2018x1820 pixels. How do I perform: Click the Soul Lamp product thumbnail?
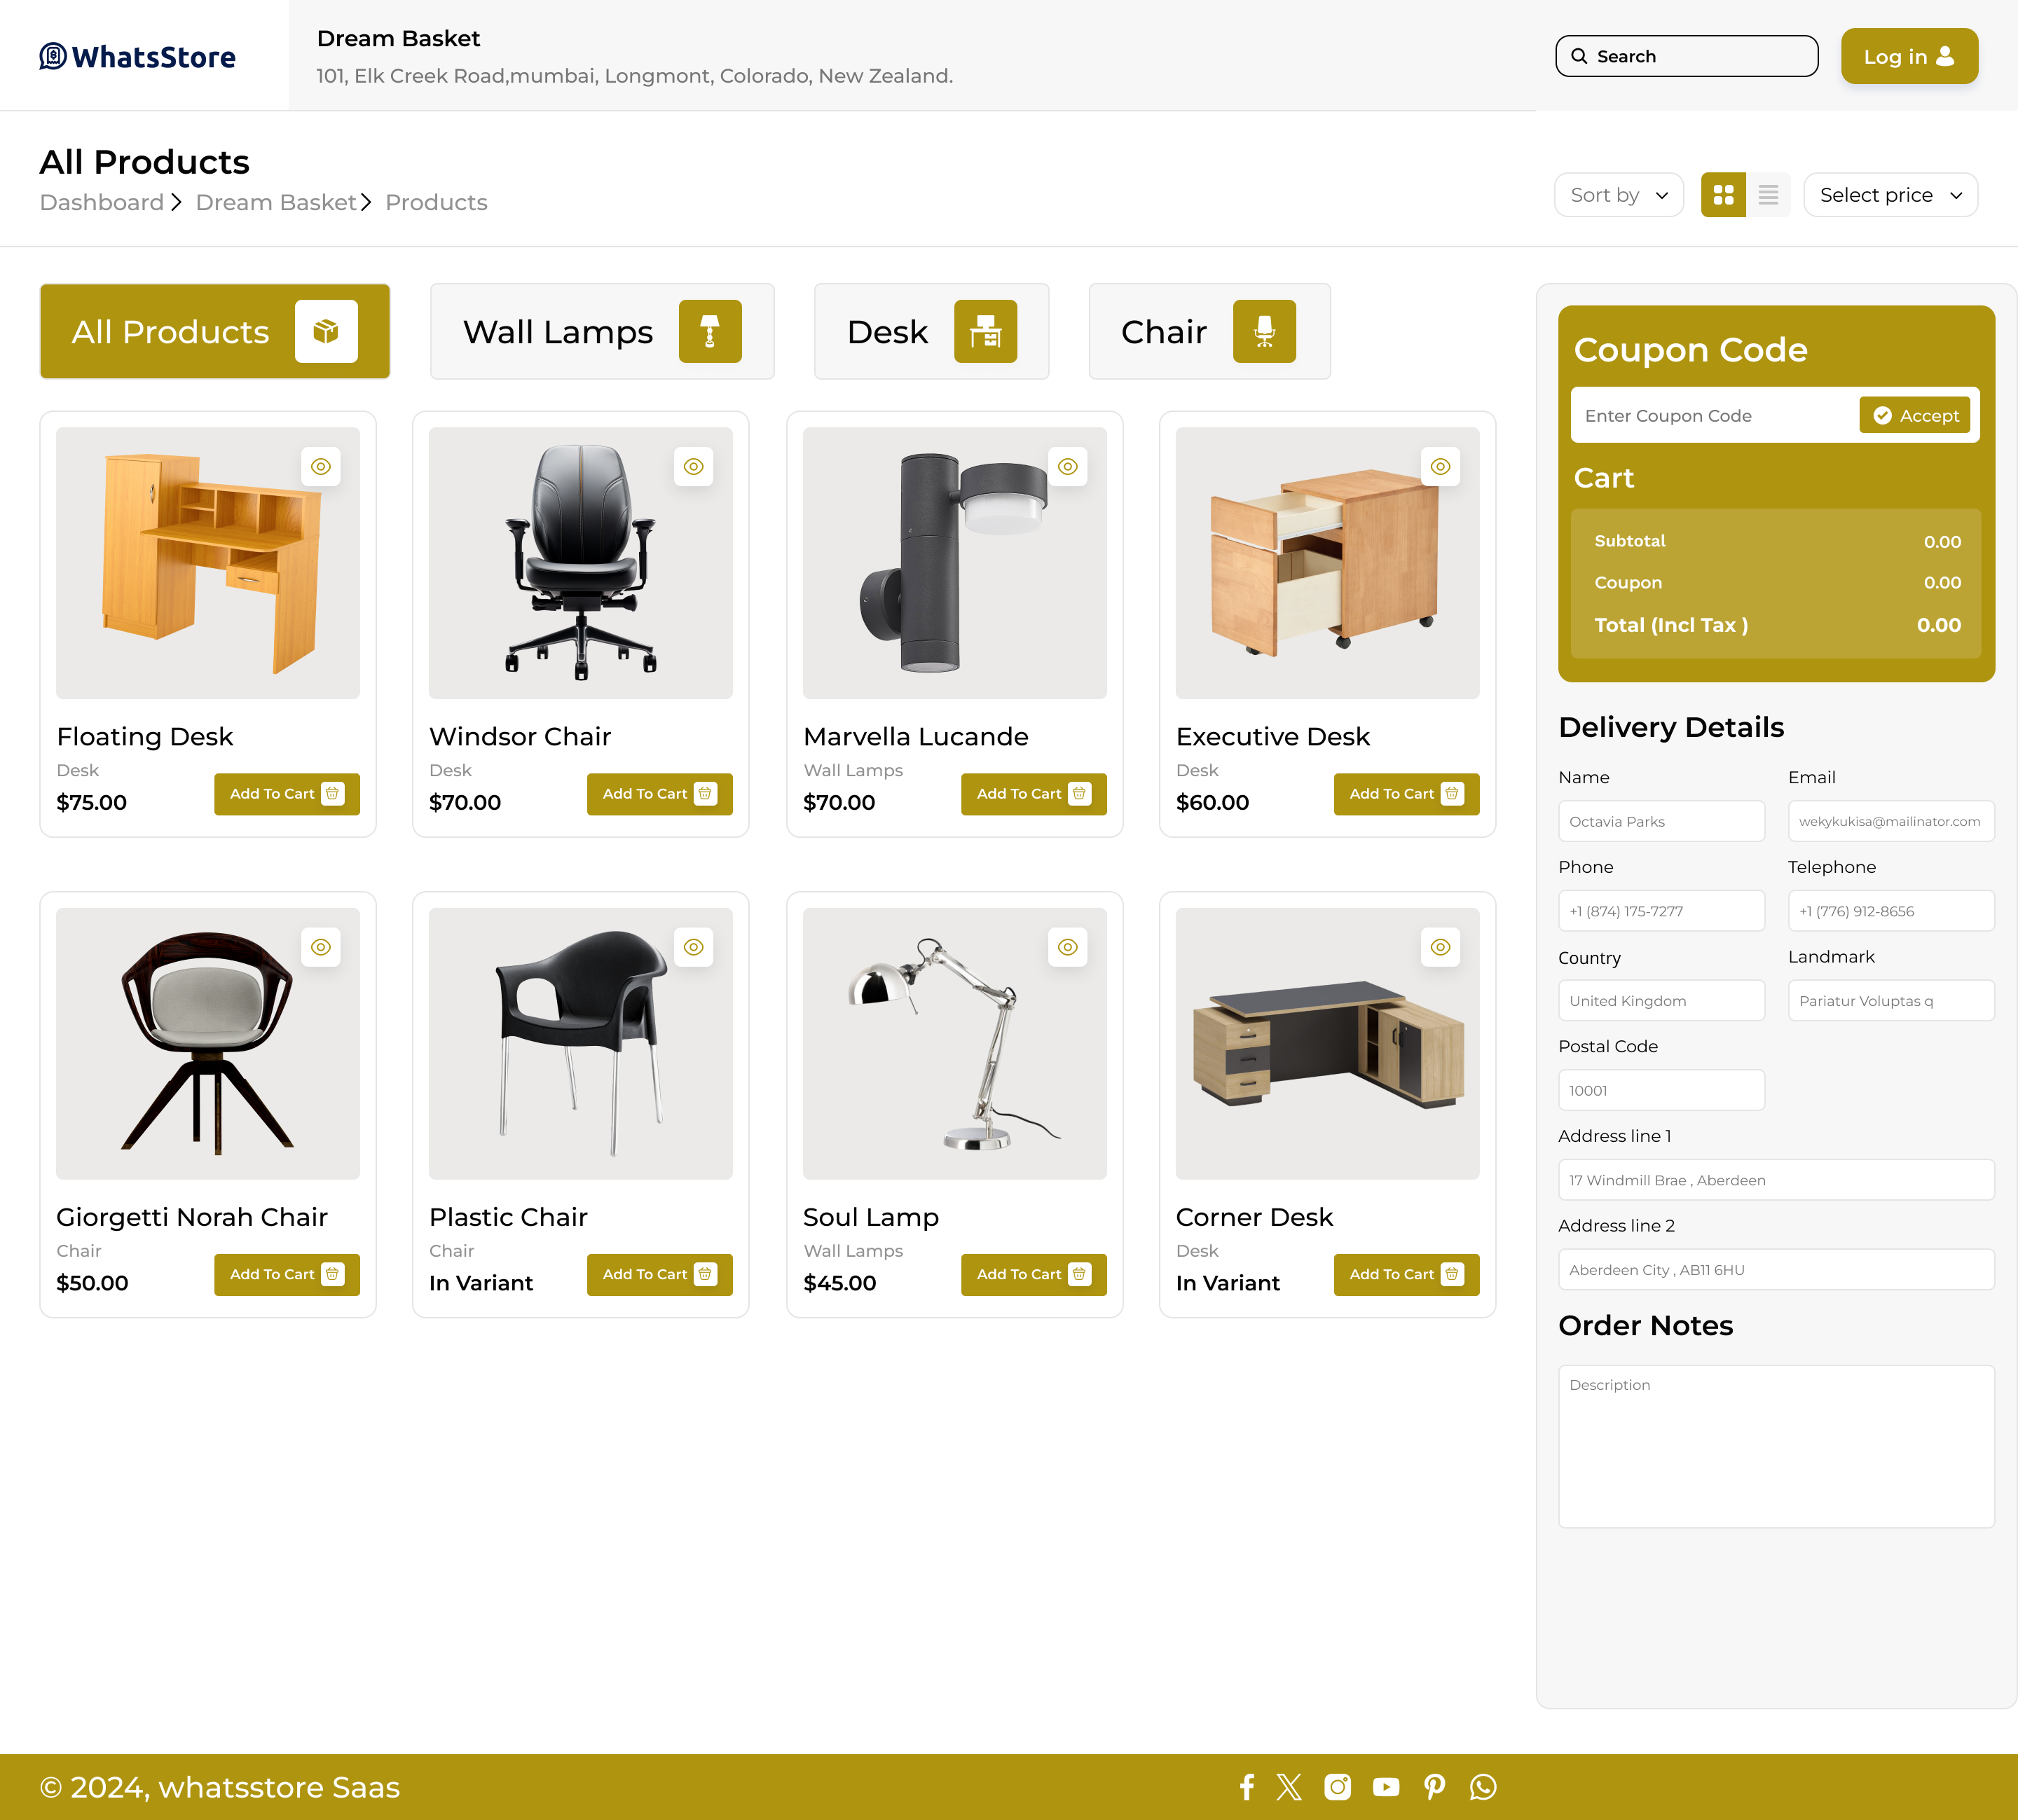(954, 1043)
